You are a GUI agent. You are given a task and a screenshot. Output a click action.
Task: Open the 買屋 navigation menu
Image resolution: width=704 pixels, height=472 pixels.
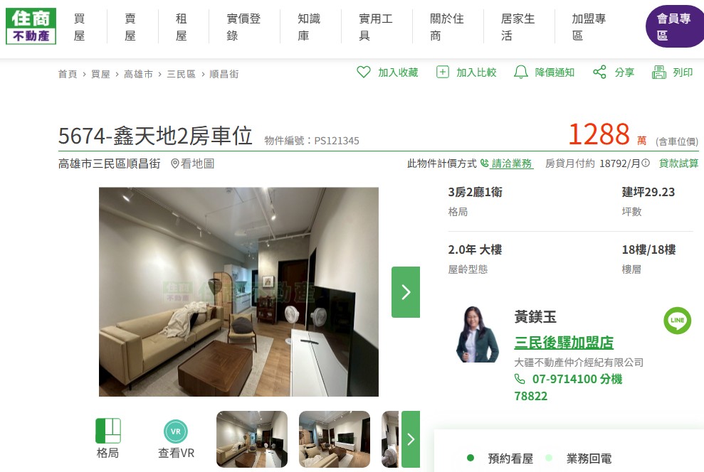tap(80, 27)
